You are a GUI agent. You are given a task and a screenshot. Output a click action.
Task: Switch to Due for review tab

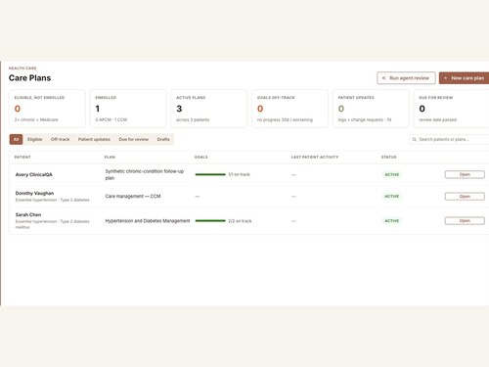tap(134, 140)
